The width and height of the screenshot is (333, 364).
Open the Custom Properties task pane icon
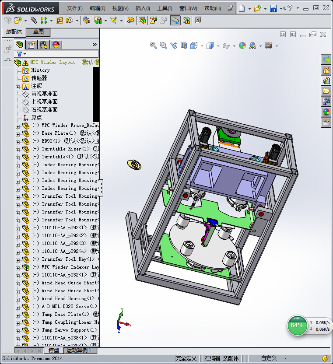point(326,122)
